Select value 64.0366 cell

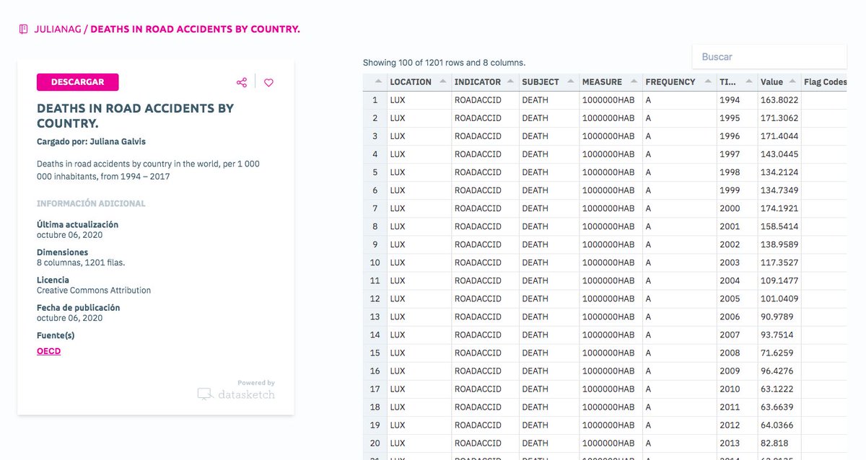point(779,425)
